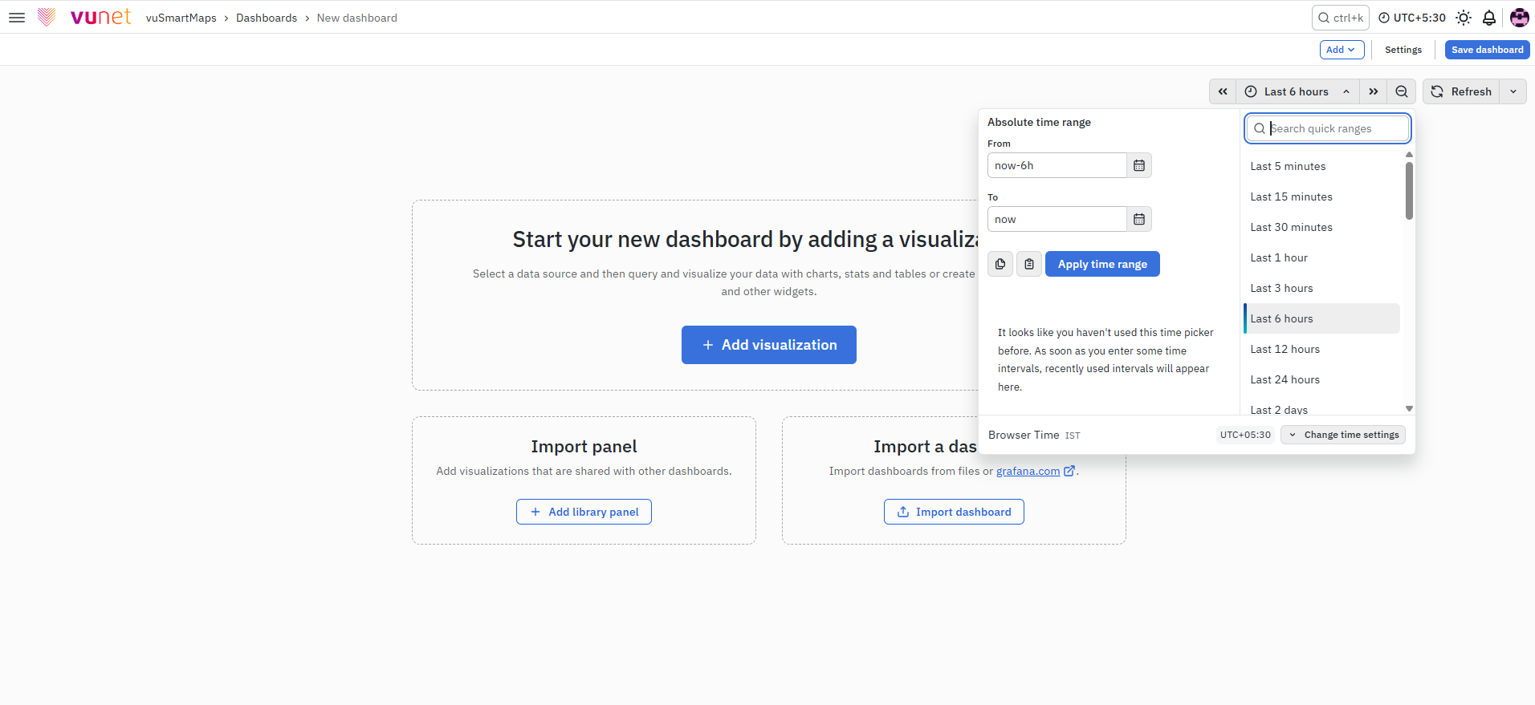Viewport: 1535px width, 705px height.
Task: Open the refresh interval dropdown arrow
Action: tap(1513, 91)
